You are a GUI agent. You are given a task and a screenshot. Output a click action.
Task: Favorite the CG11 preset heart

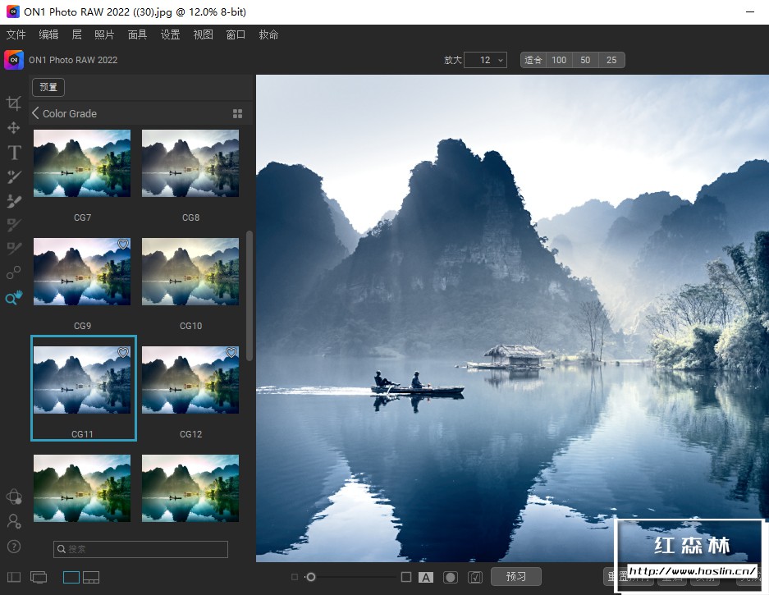123,352
